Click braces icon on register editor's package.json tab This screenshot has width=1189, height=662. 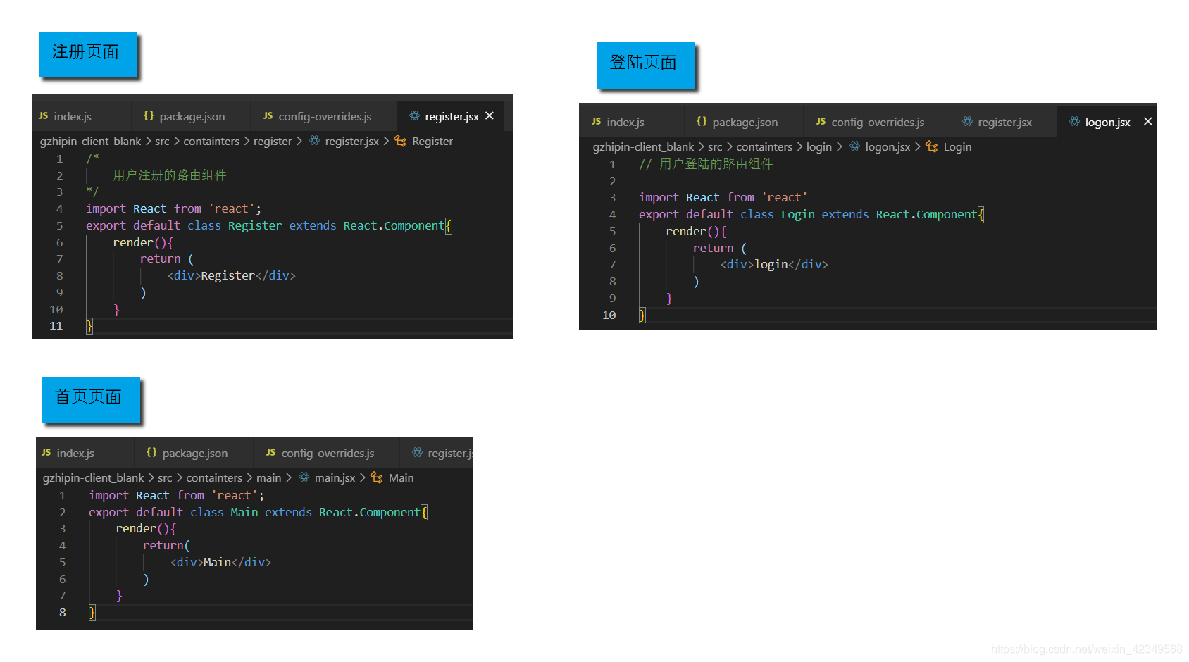[149, 115]
